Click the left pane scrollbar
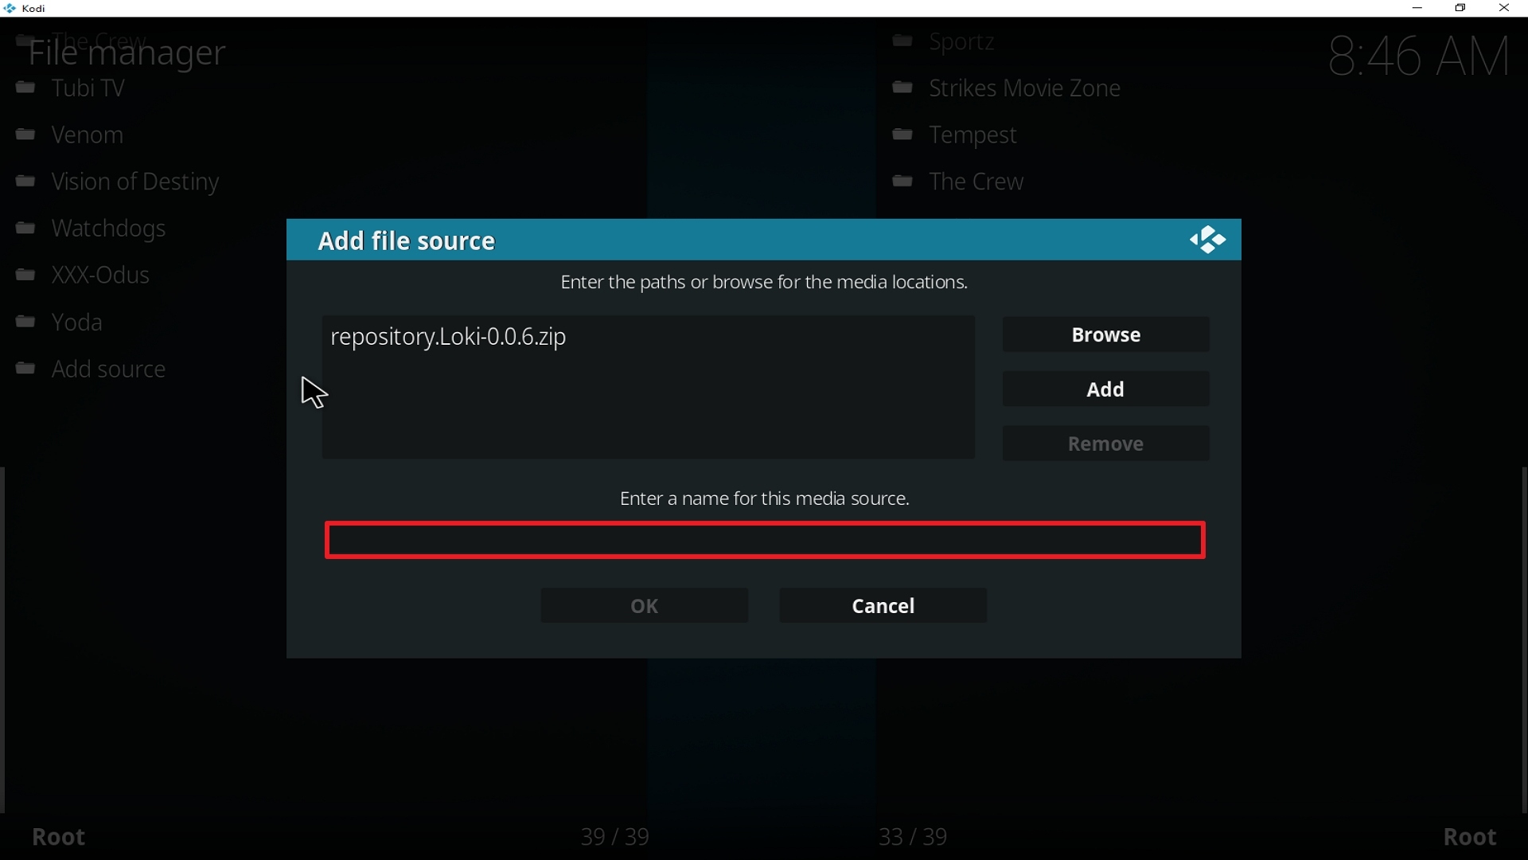 pos(2,639)
